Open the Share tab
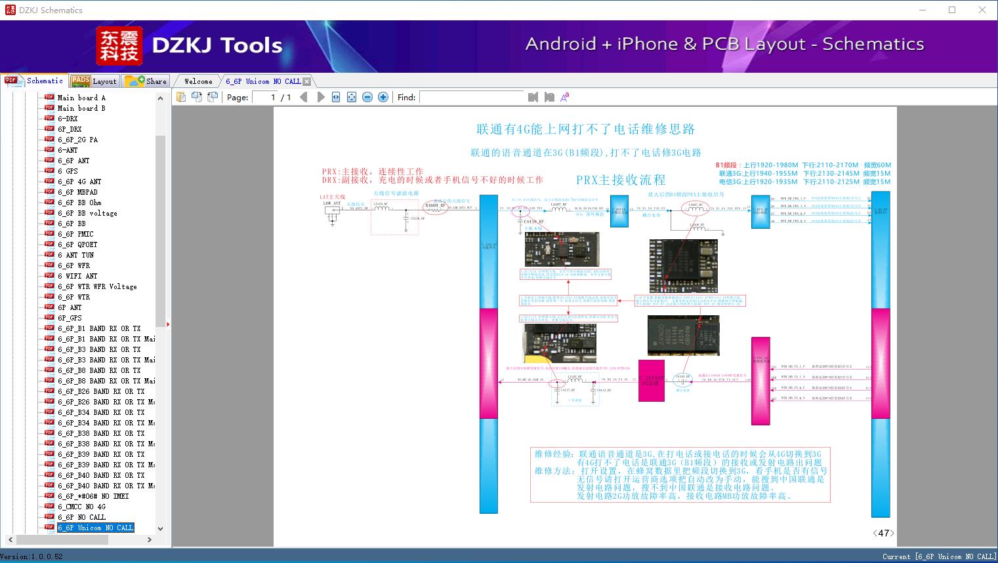Screen dimensions: 998x563 (x=146, y=81)
